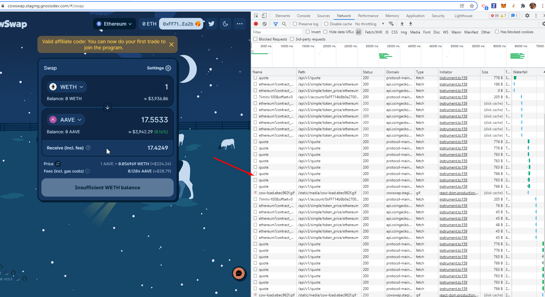Click the network Filter input field
This screenshot has width=545, height=297.
(277, 32)
